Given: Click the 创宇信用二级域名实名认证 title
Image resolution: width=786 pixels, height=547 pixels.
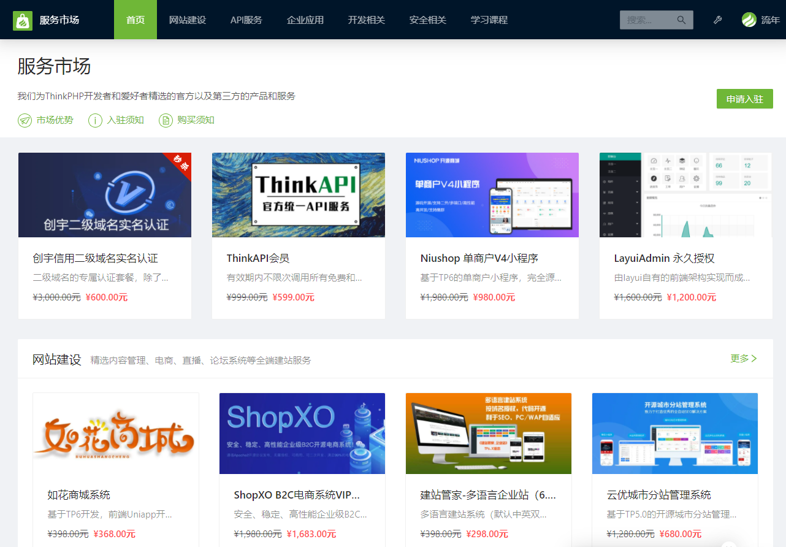Looking at the screenshot, I should [x=96, y=259].
